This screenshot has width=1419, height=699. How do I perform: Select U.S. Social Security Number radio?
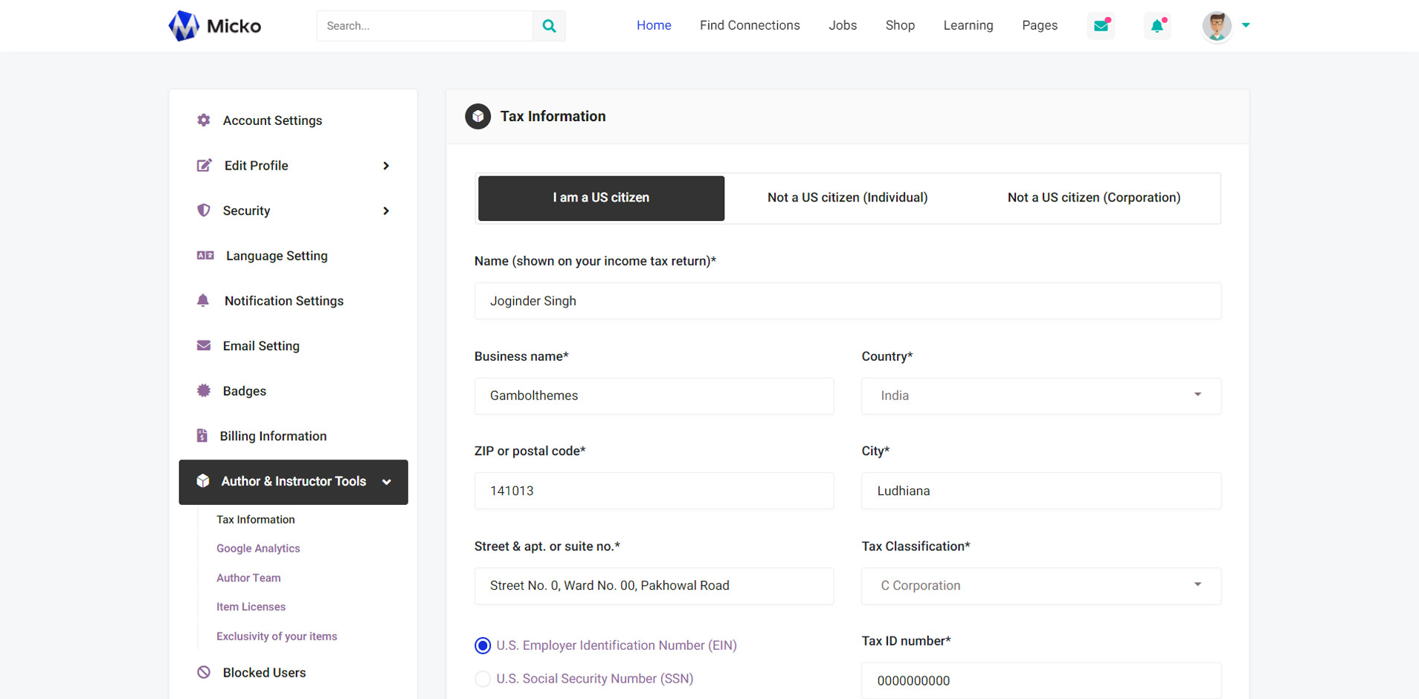click(x=483, y=679)
